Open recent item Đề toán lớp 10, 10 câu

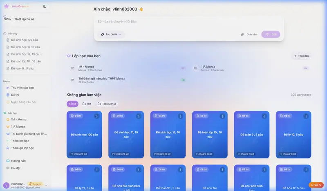pos(26,61)
